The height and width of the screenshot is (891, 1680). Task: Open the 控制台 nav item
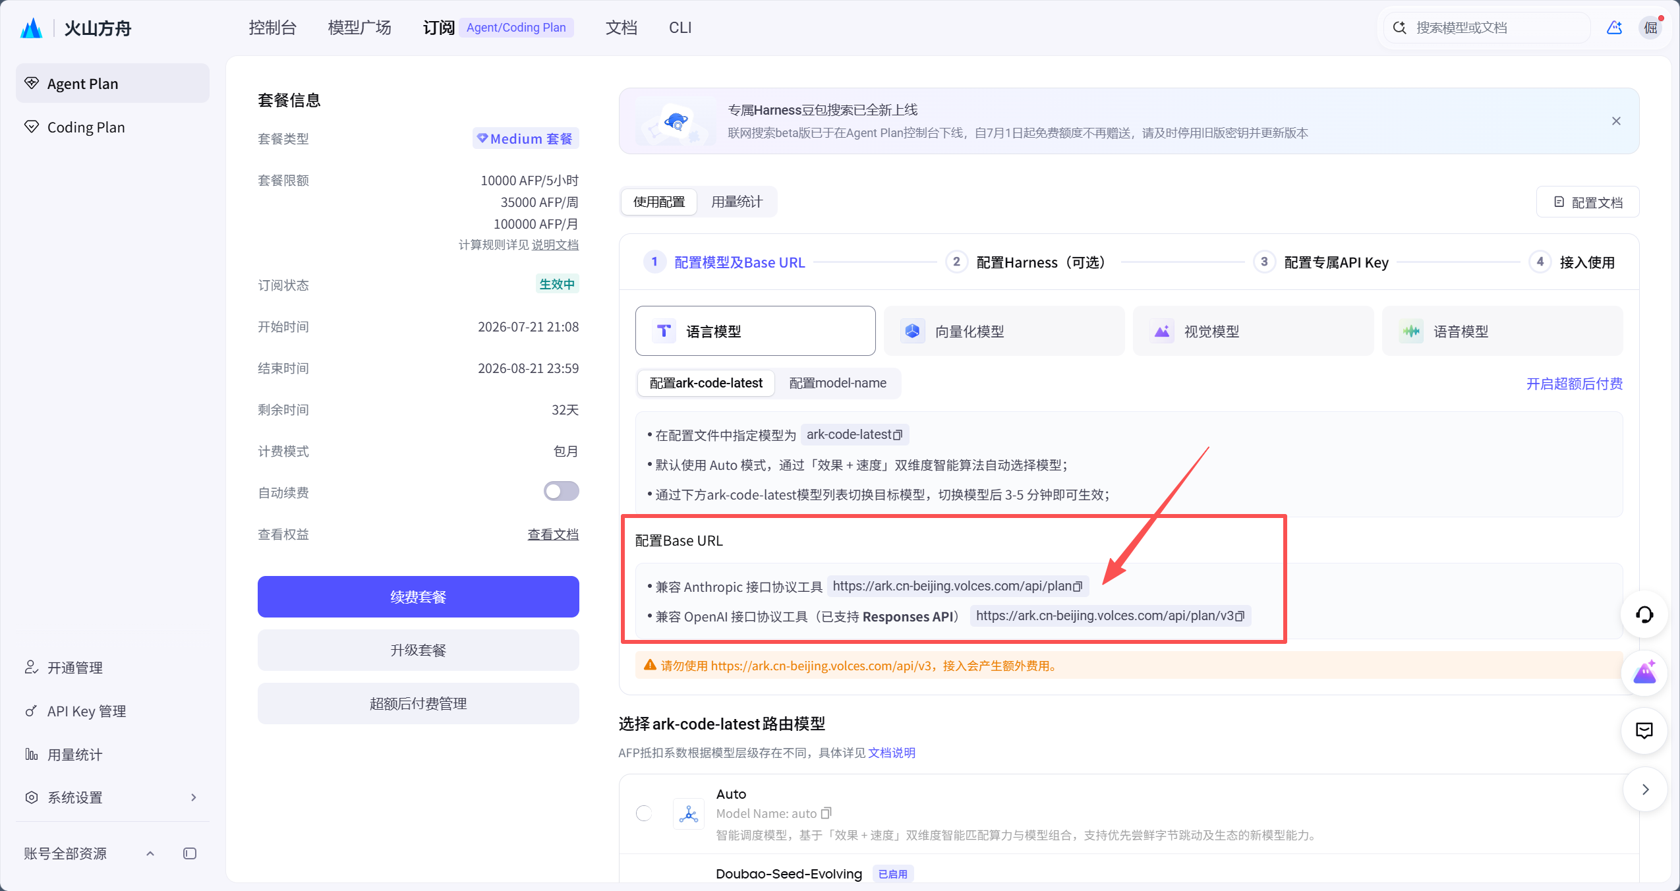[x=273, y=28]
